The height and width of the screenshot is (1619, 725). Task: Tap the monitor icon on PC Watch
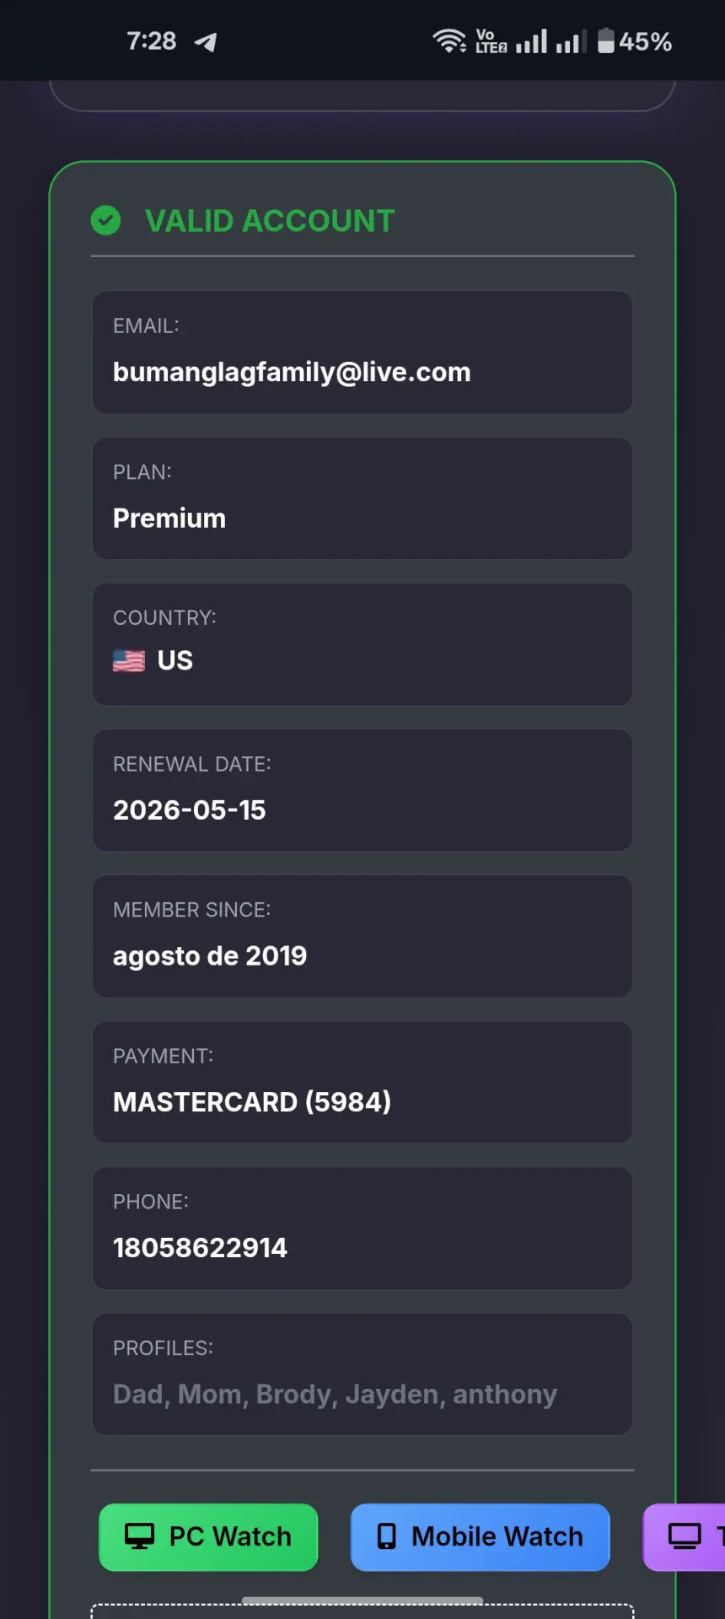[x=140, y=1536]
